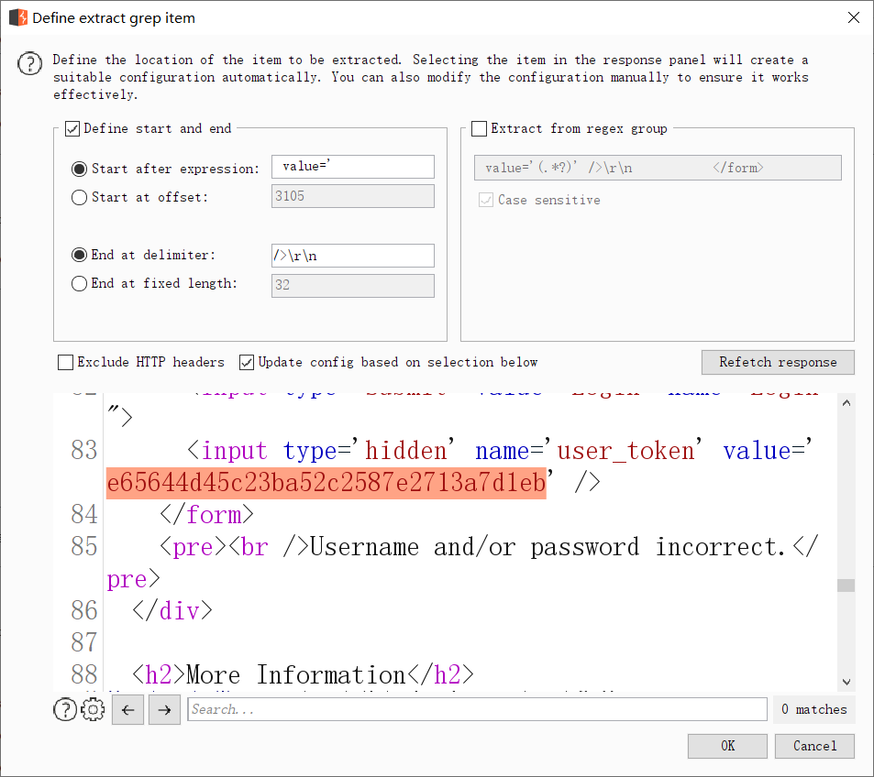Click the response panel scrollbar thumb

pos(846,585)
